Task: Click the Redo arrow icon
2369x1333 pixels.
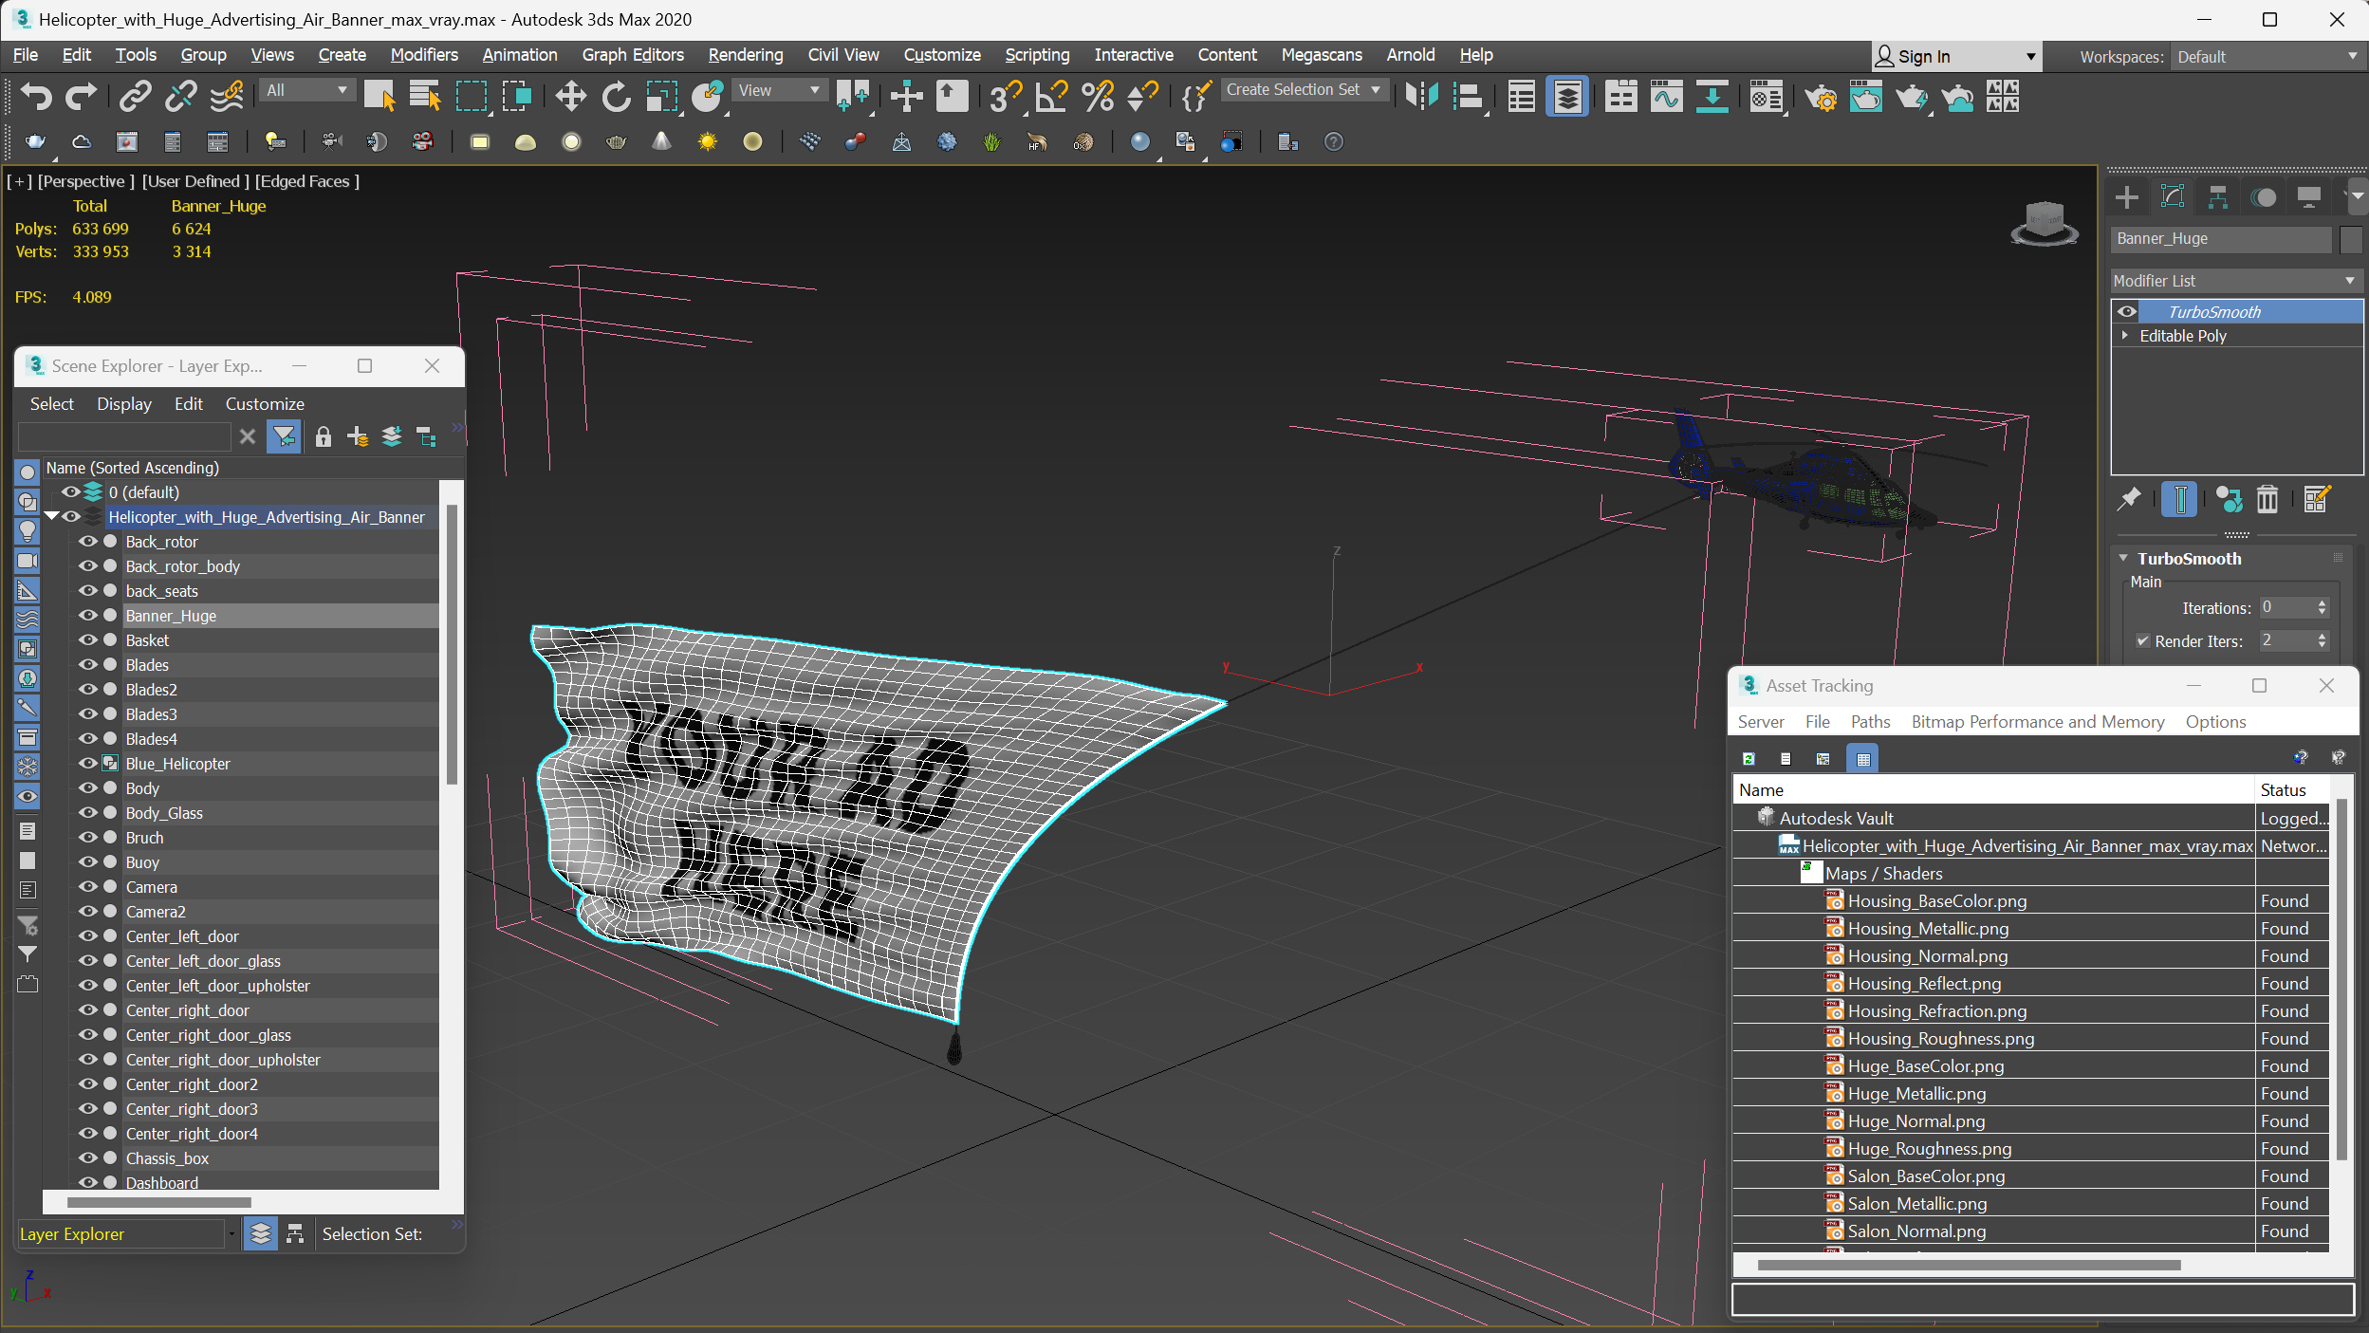Action: [x=81, y=96]
